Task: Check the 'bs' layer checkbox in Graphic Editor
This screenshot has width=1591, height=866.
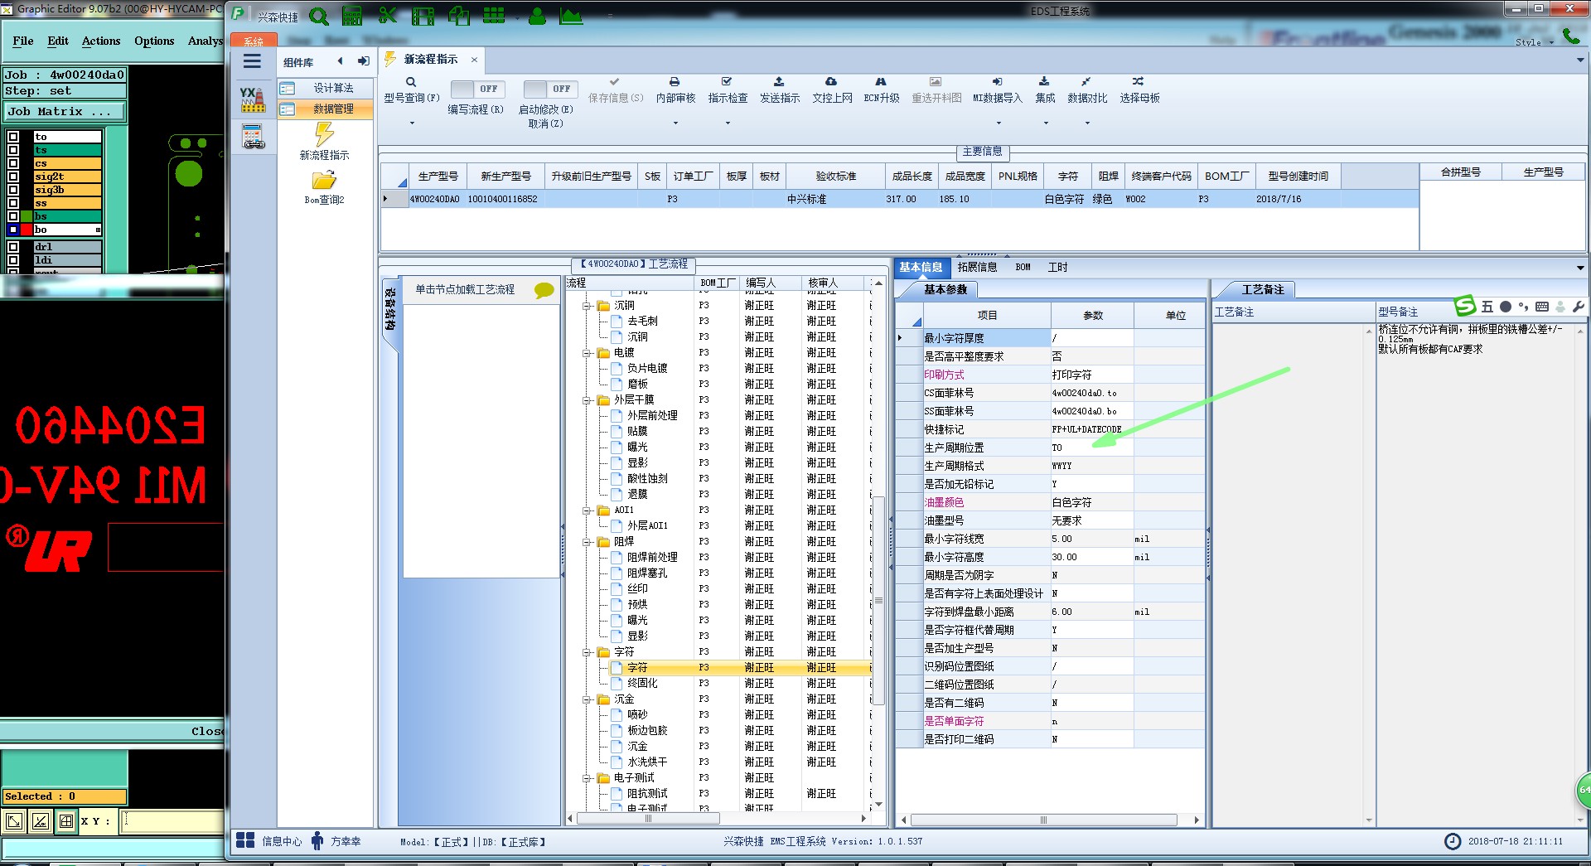Action: 13,216
